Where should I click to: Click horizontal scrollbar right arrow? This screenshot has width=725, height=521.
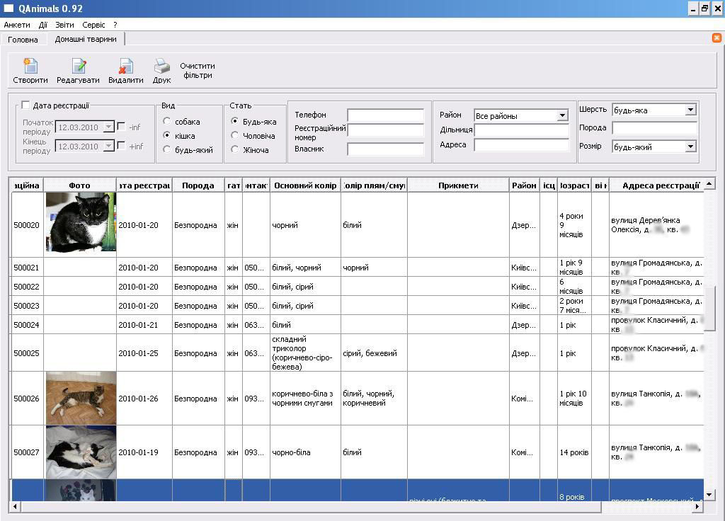click(699, 507)
